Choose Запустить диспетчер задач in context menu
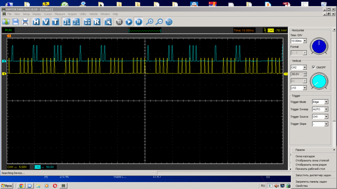Screen dimensions: 337x189 (x=313, y=175)
